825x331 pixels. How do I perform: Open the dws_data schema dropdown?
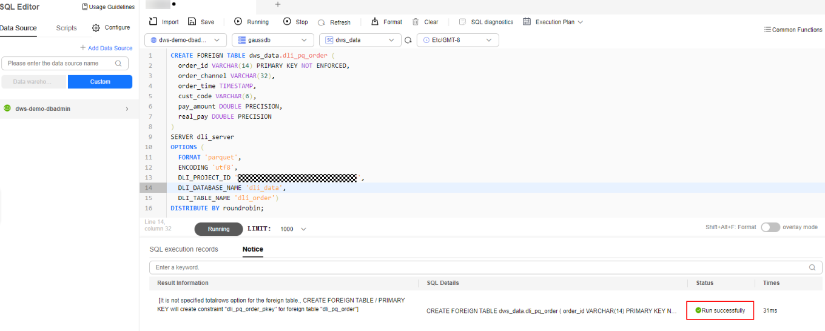(x=360, y=40)
